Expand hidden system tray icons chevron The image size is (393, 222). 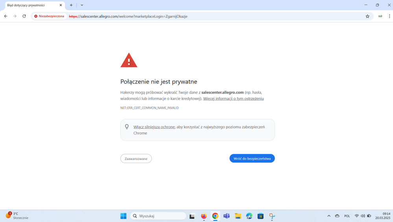point(329,216)
